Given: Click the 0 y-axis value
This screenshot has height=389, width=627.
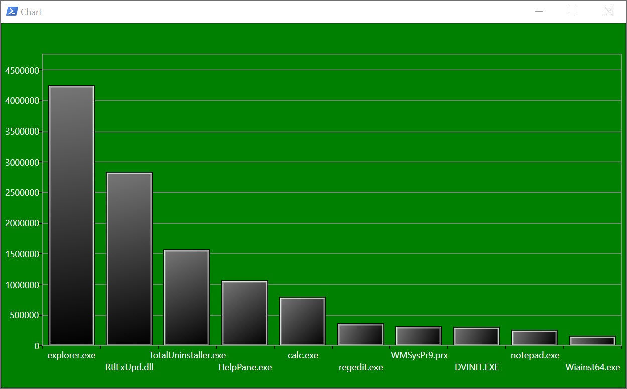Looking at the screenshot, I should tap(37, 346).
